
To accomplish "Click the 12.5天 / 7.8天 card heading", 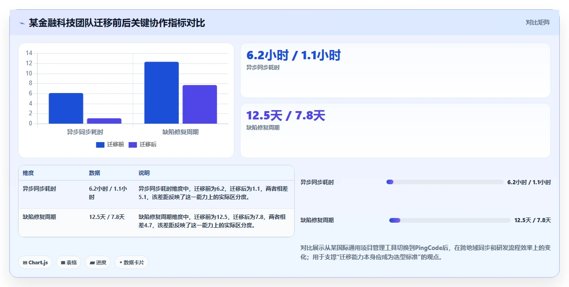I will pos(286,116).
